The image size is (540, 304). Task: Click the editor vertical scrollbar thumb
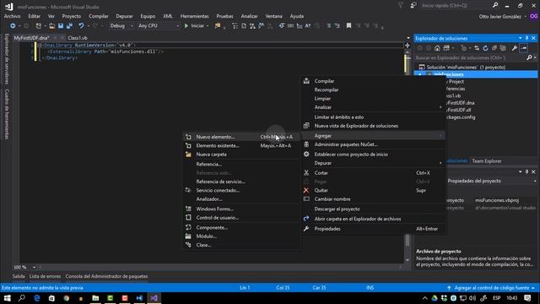(x=407, y=240)
